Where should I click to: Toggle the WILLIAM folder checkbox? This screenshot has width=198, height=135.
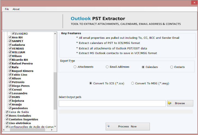click(x=10, y=52)
